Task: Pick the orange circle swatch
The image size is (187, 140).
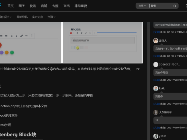Action: pos(7,52)
